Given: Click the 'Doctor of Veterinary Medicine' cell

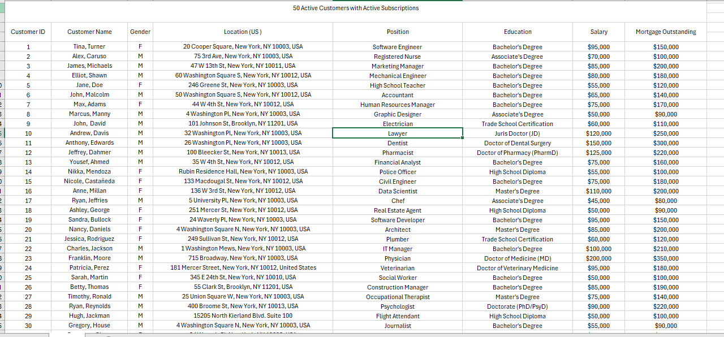Looking at the screenshot, I should pos(518,268).
